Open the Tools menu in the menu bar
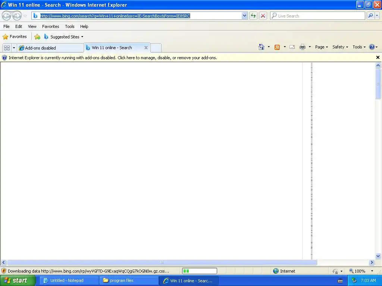Image resolution: width=382 pixels, height=286 pixels. (70, 26)
